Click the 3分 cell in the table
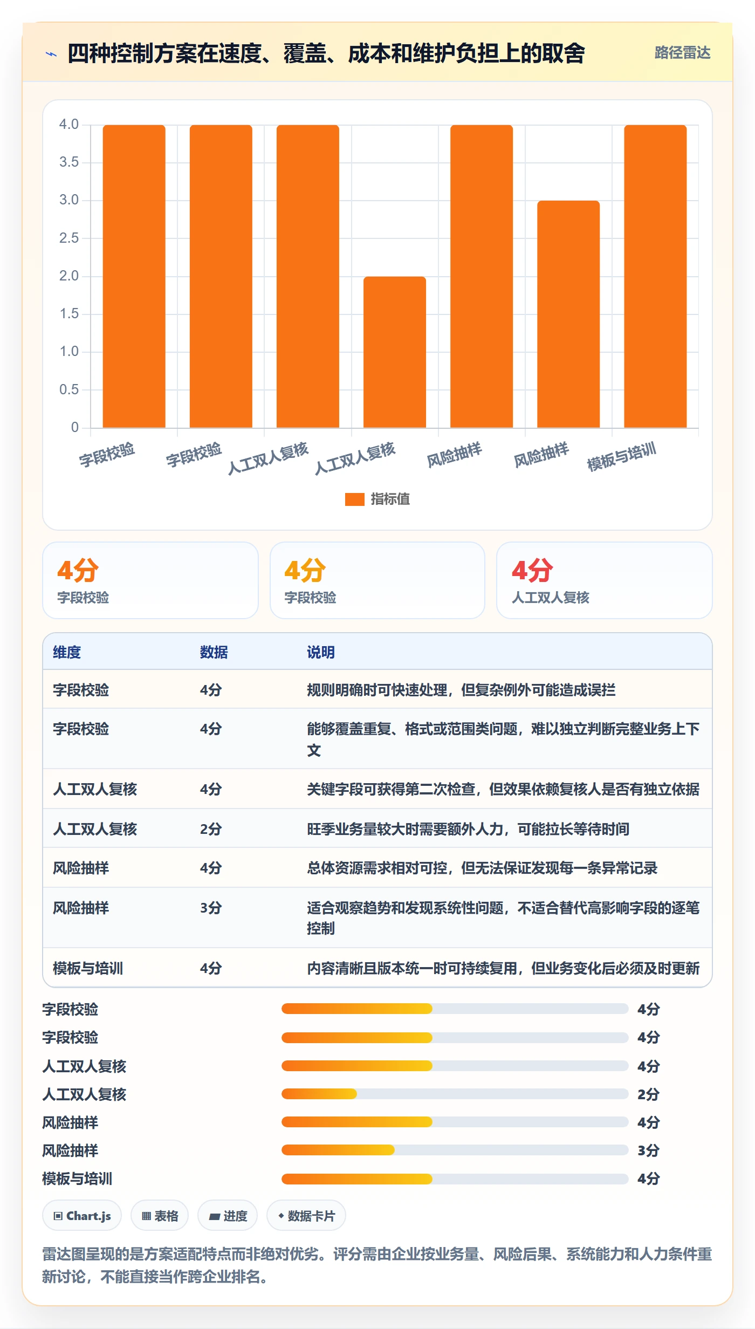Viewport: 755px width, 1329px height. coord(211,908)
